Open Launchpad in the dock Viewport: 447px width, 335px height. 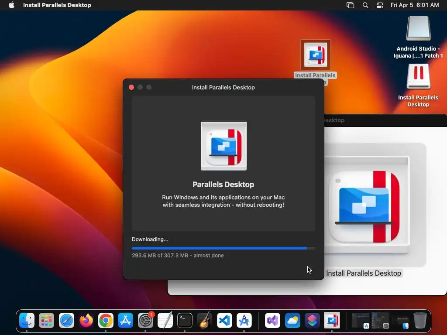[x=46, y=320]
